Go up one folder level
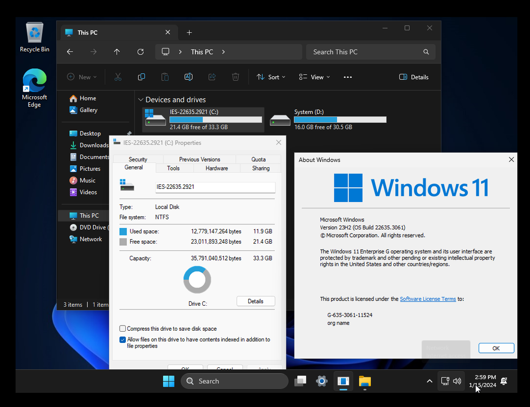Viewport: 530px width, 407px height. click(117, 52)
